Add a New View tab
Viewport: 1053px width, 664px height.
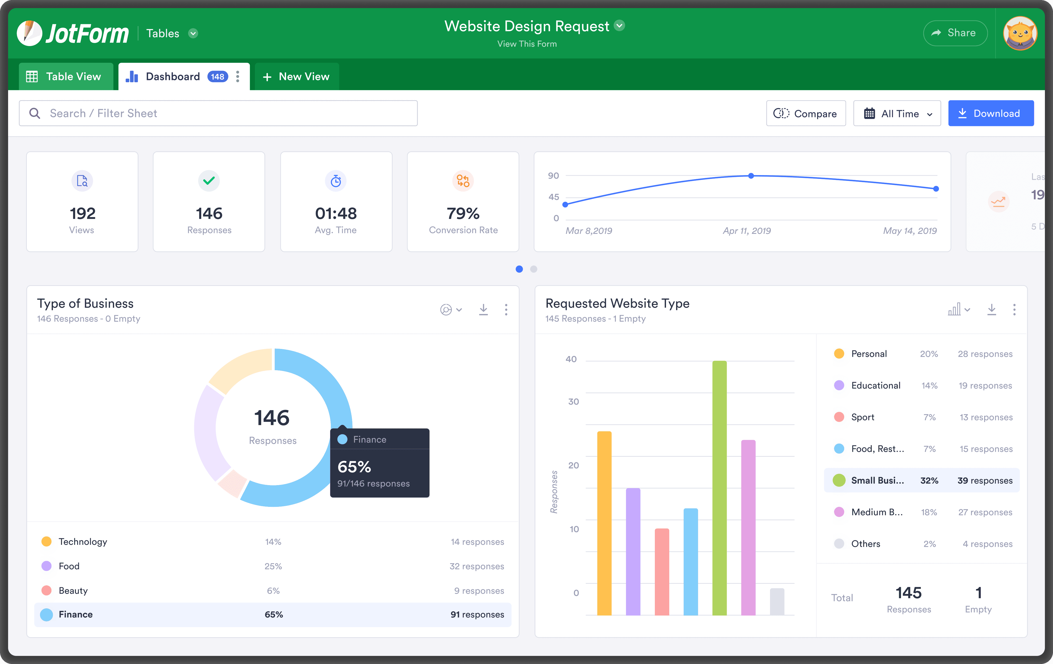[296, 76]
